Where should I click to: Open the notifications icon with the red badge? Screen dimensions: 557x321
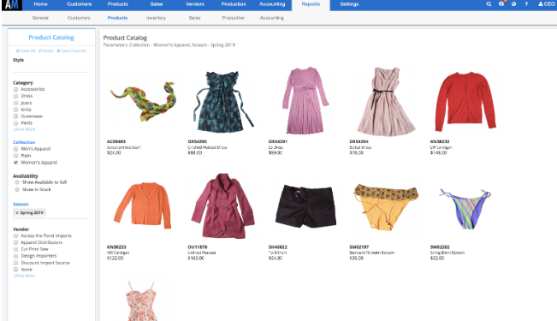tap(501, 4)
